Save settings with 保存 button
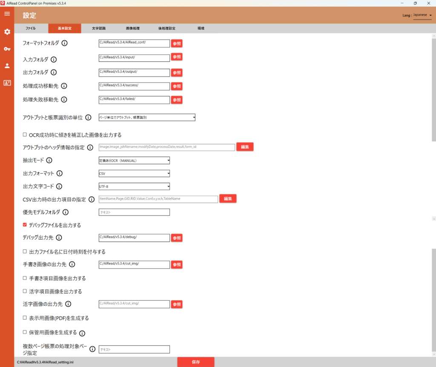 (x=196, y=362)
